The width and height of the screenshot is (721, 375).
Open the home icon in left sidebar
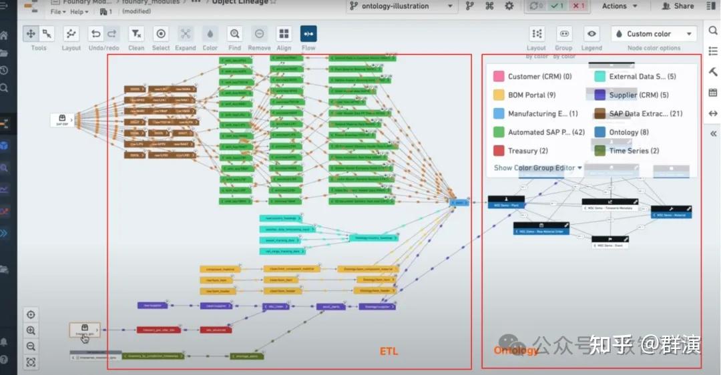point(4,35)
